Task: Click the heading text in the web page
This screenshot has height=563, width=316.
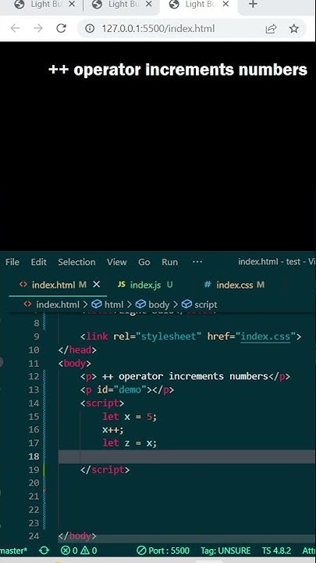Action: (x=178, y=70)
